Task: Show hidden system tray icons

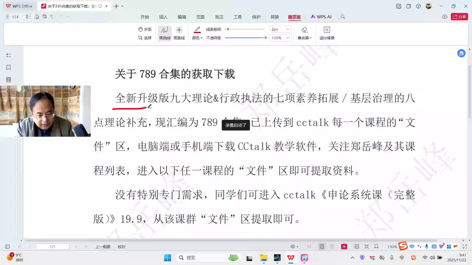Action: click(352, 258)
